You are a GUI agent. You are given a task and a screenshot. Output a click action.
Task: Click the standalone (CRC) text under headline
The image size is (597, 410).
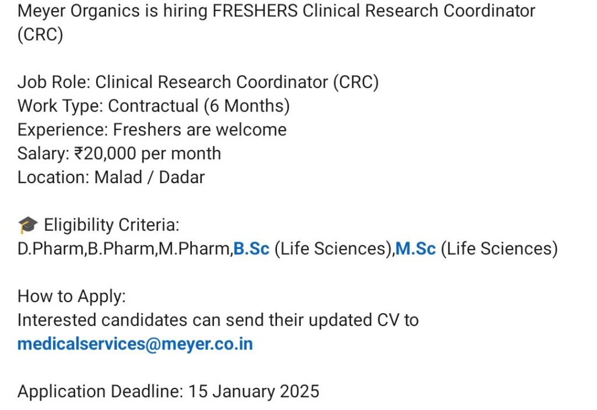[x=40, y=35]
